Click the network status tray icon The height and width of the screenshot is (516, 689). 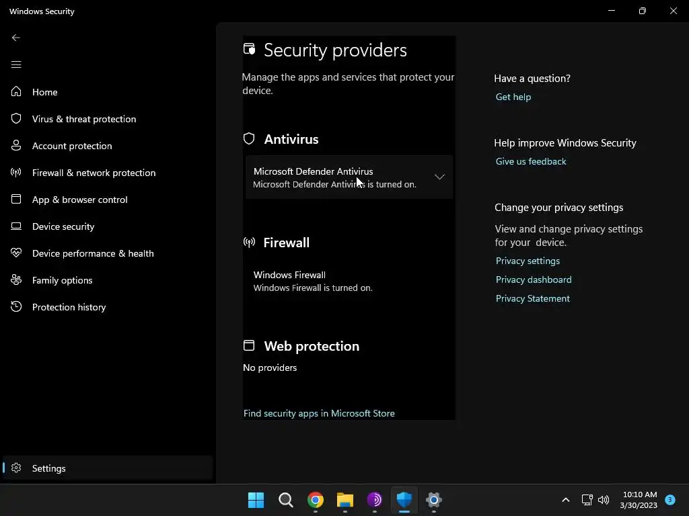pos(587,500)
